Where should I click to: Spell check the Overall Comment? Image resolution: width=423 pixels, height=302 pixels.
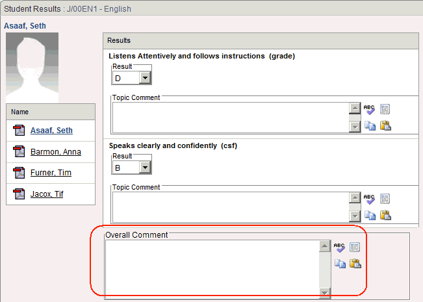(x=339, y=247)
